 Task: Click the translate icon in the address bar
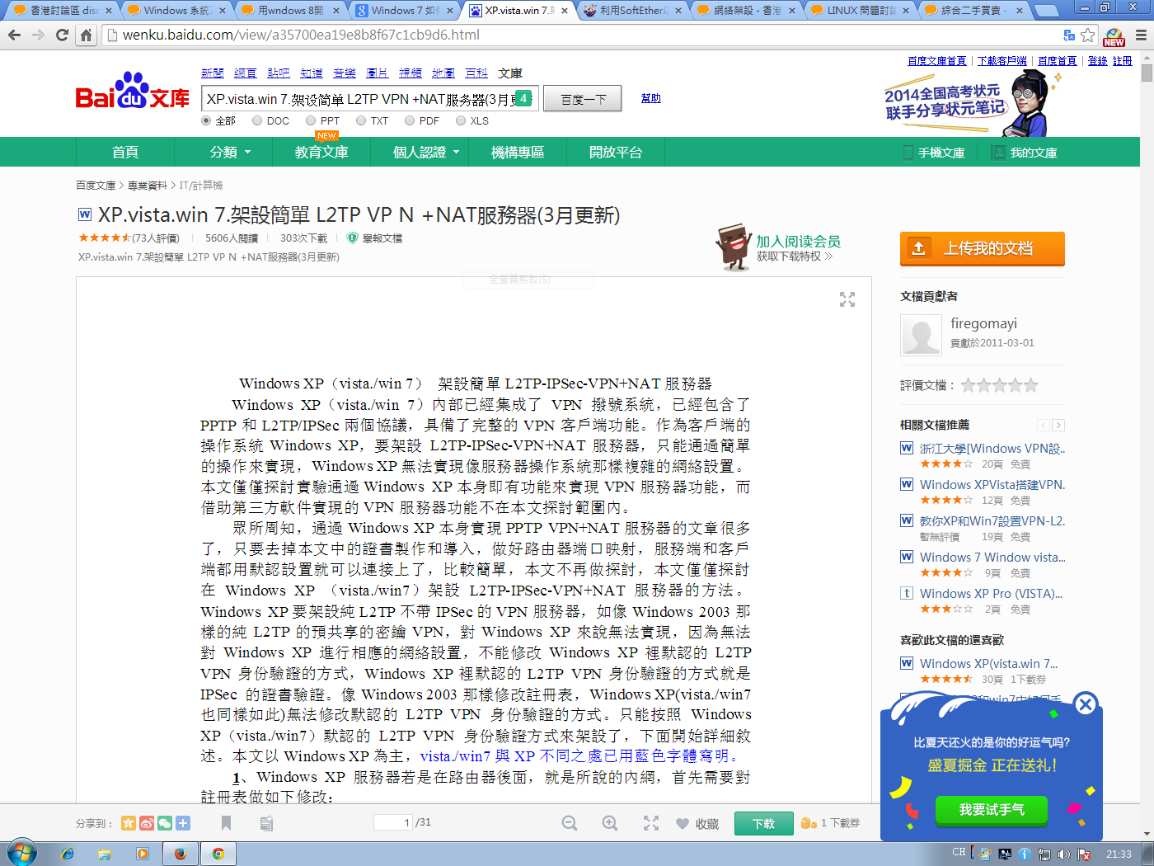point(1069,35)
